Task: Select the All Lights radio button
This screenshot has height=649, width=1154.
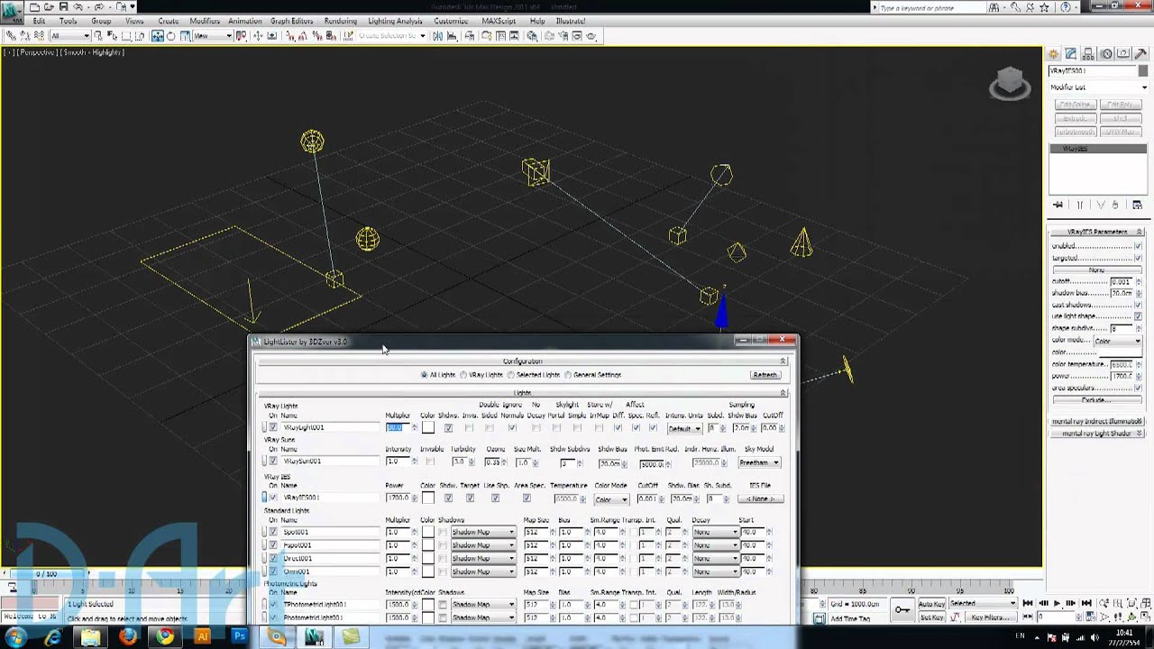Action: [425, 375]
